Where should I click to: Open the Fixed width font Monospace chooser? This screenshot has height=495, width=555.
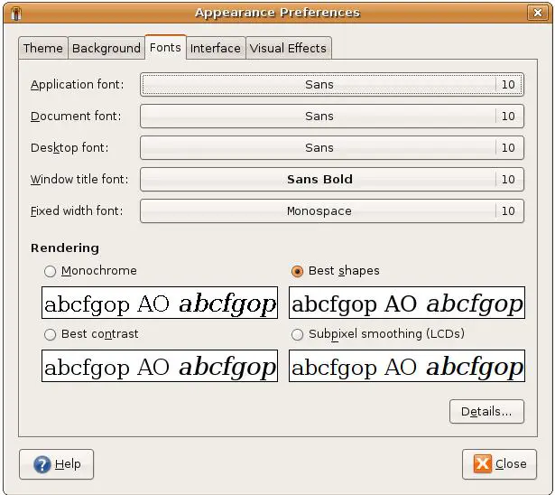332,210
